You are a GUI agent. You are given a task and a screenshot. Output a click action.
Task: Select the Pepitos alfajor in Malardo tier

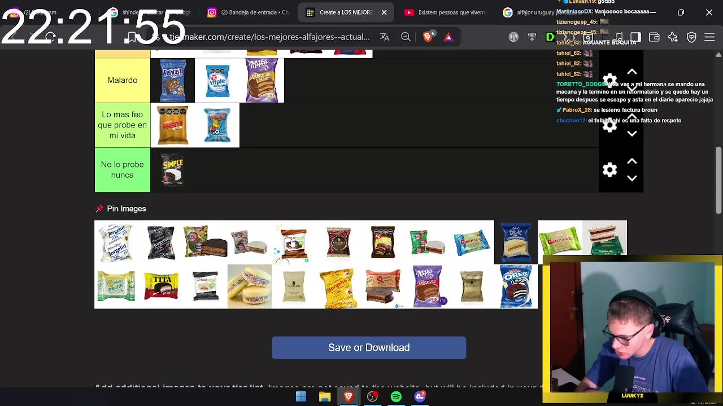click(x=173, y=80)
